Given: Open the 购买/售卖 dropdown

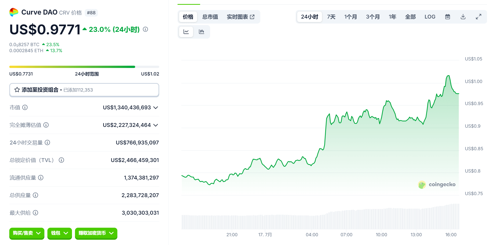Looking at the screenshot, I should click(27, 233).
